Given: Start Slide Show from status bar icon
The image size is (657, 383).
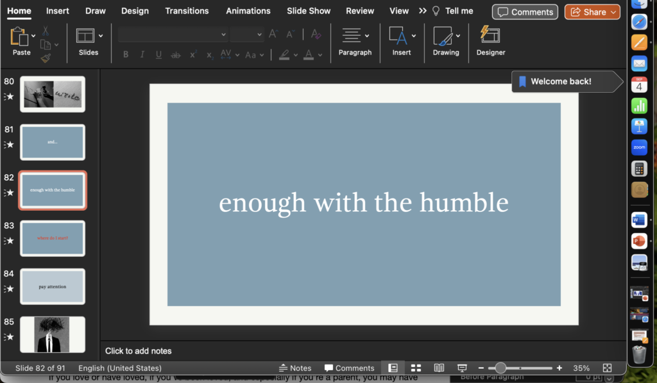Looking at the screenshot, I should pos(462,368).
